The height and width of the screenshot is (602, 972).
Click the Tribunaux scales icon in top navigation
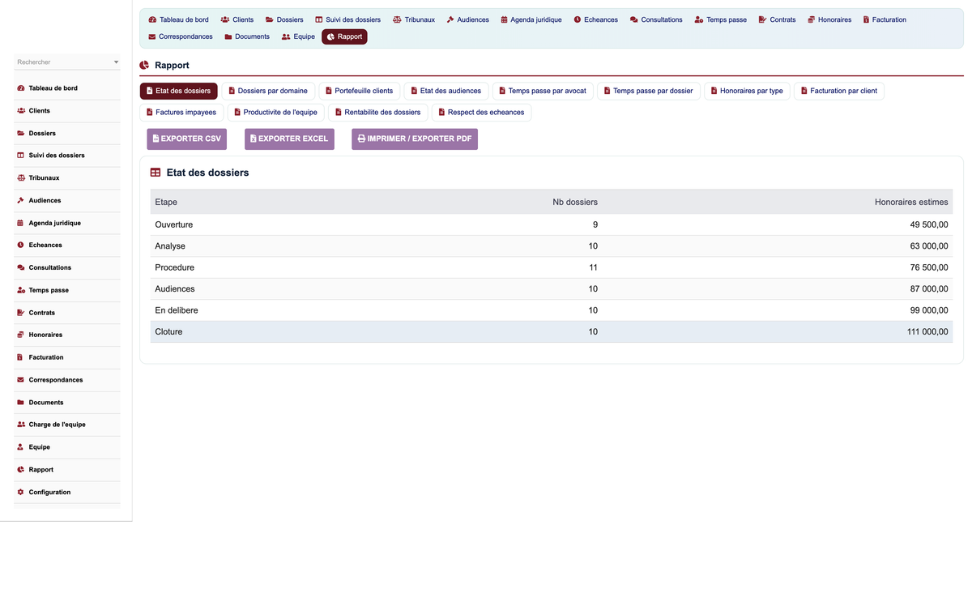tap(397, 19)
